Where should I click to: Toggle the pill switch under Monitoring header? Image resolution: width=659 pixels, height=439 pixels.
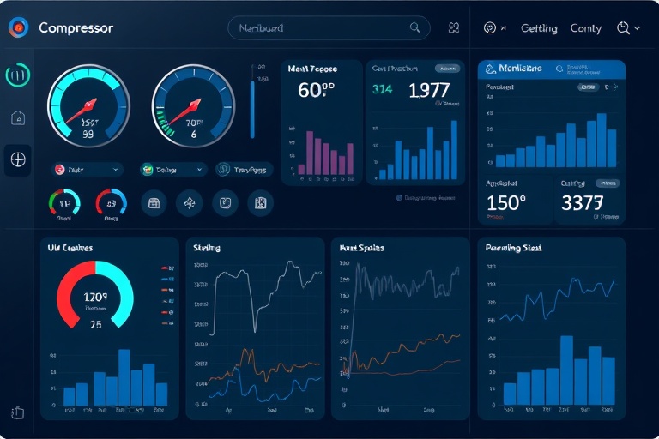[x=587, y=87]
